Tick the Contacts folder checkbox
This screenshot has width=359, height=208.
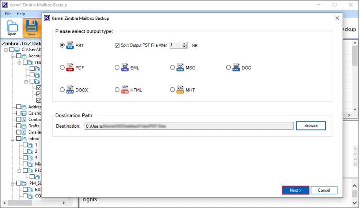click(x=18, y=119)
